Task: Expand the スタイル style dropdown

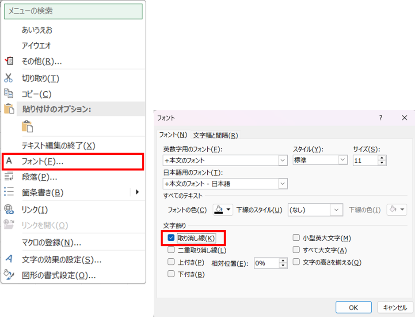Action: click(343, 160)
